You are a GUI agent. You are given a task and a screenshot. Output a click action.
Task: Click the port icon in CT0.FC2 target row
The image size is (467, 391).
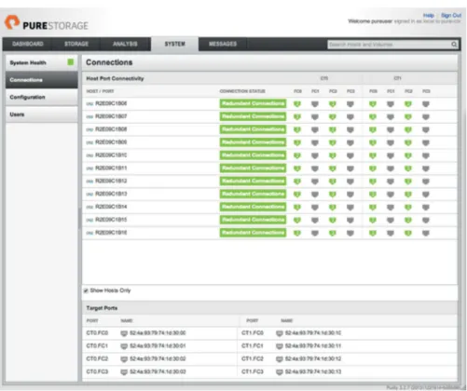point(124,359)
